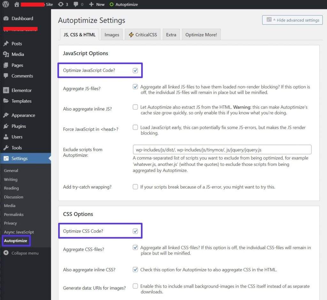The width and height of the screenshot is (327, 300).
Task: Open the New content menu
Action: point(97,4)
